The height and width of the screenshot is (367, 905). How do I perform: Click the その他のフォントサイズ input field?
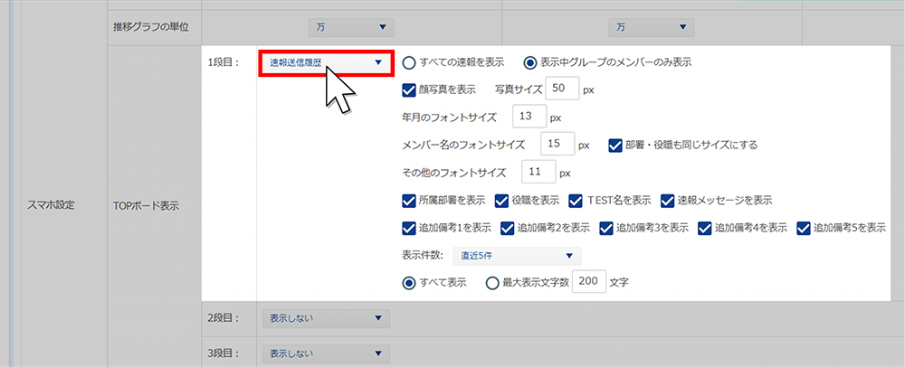[x=538, y=172]
